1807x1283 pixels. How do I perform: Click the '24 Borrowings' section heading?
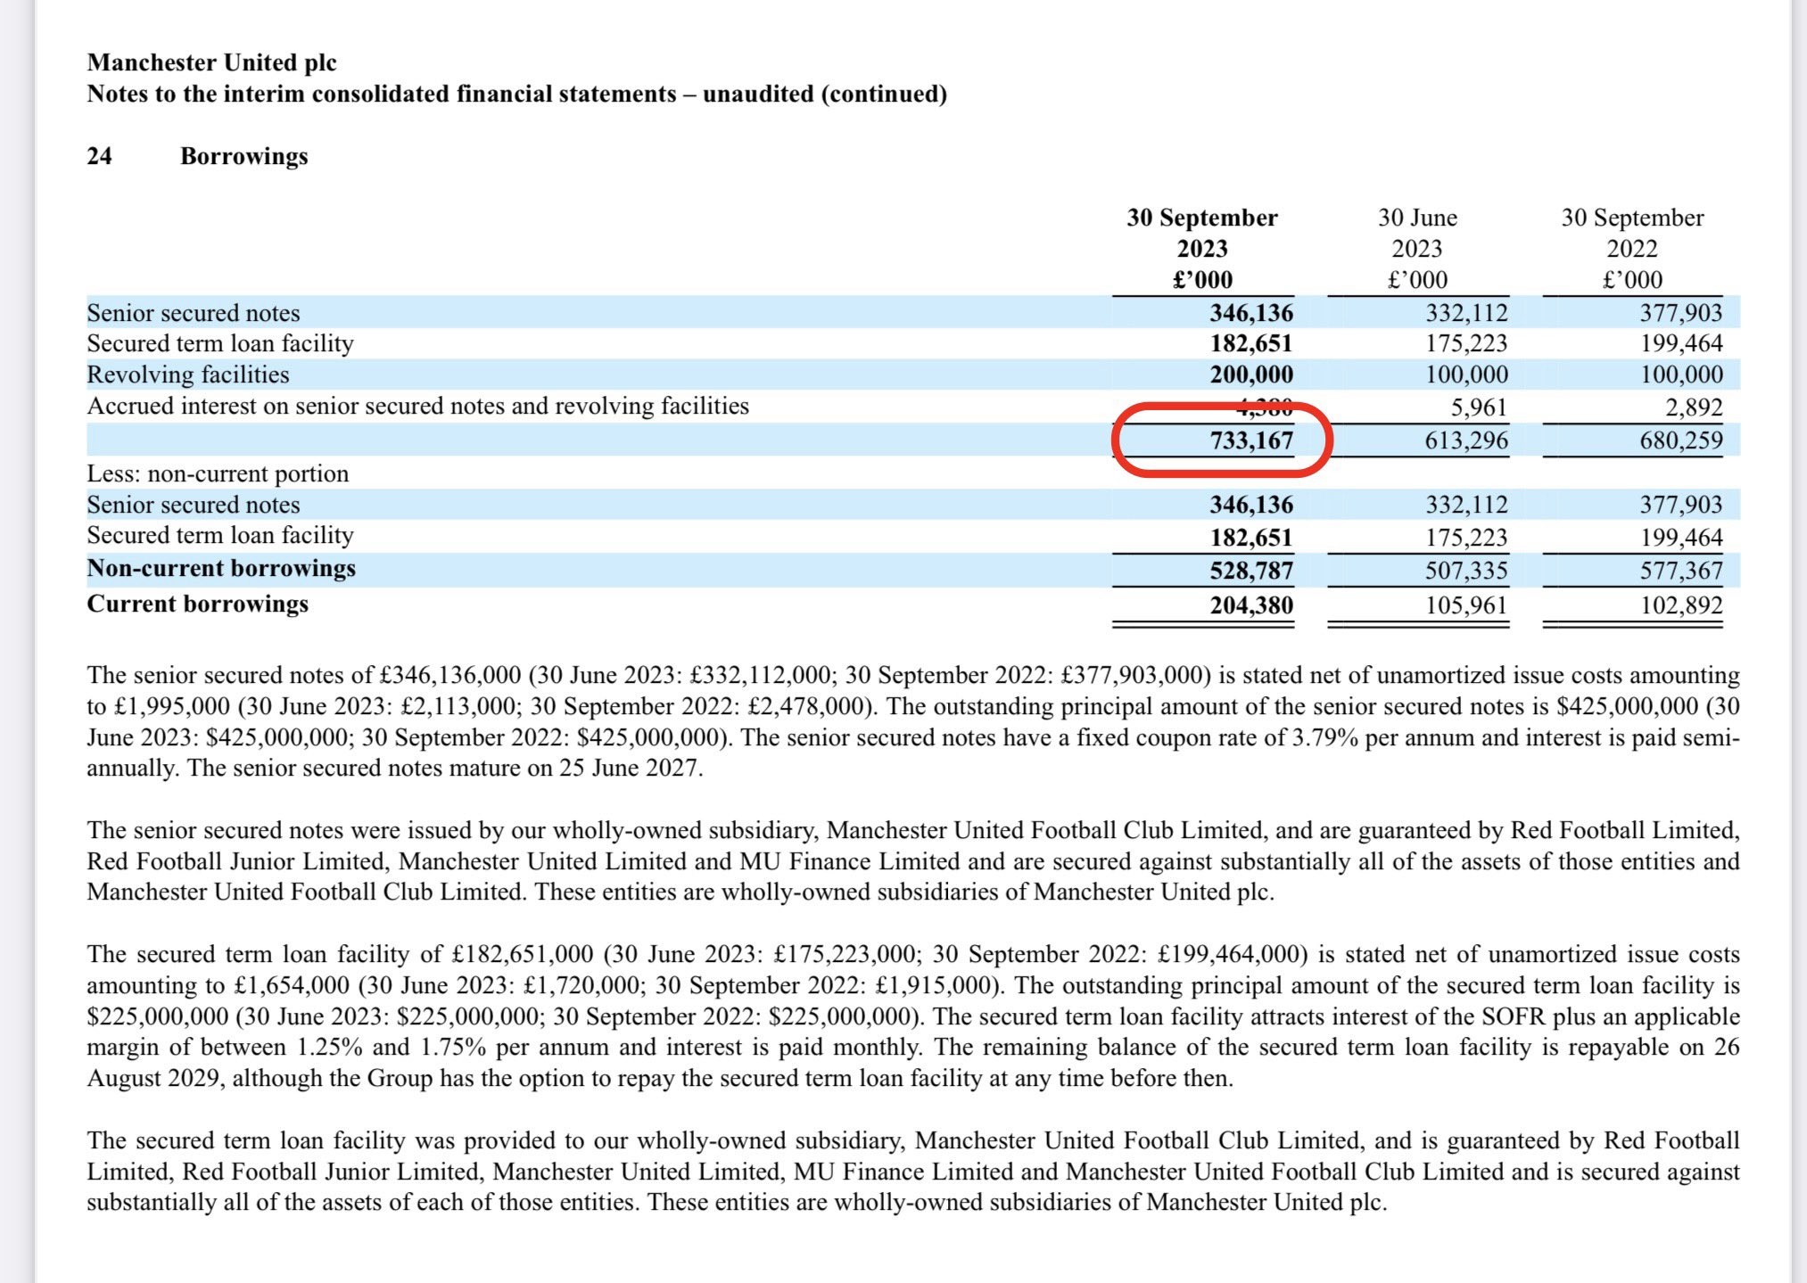[197, 156]
